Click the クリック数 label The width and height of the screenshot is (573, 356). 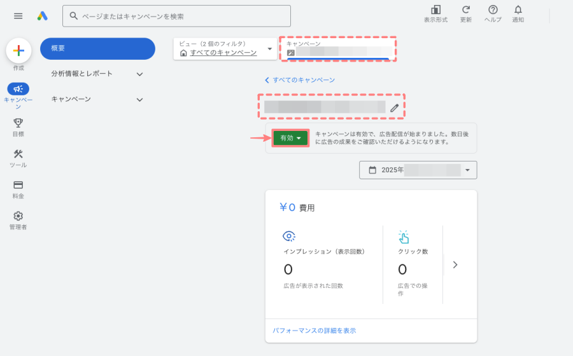pos(413,251)
